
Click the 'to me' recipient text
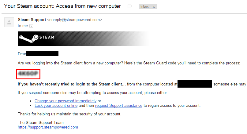[x=23, y=26]
